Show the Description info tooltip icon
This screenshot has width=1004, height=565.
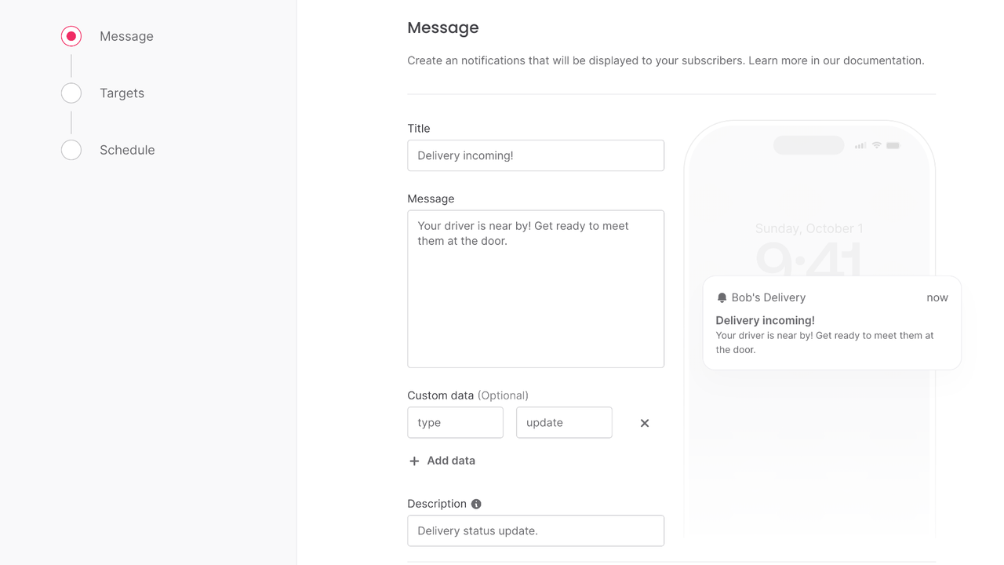pyautogui.click(x=476, y=504)
